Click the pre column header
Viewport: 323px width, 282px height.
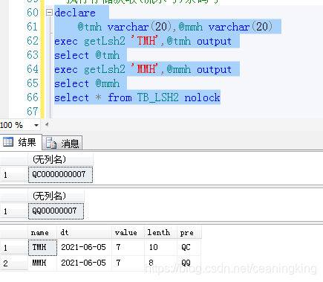click(189, 232)
